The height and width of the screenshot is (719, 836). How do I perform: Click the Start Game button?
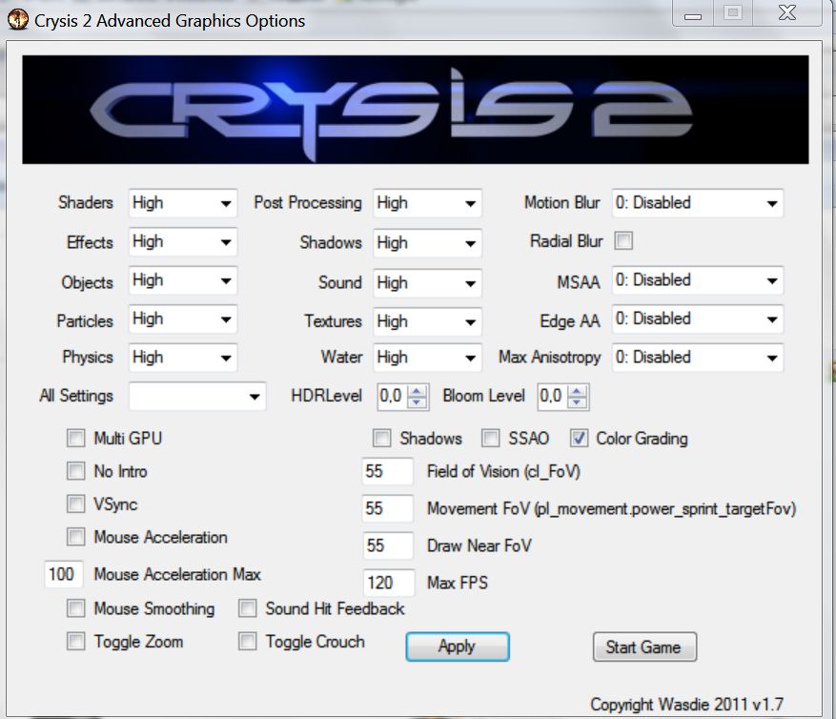click(644, 647)
